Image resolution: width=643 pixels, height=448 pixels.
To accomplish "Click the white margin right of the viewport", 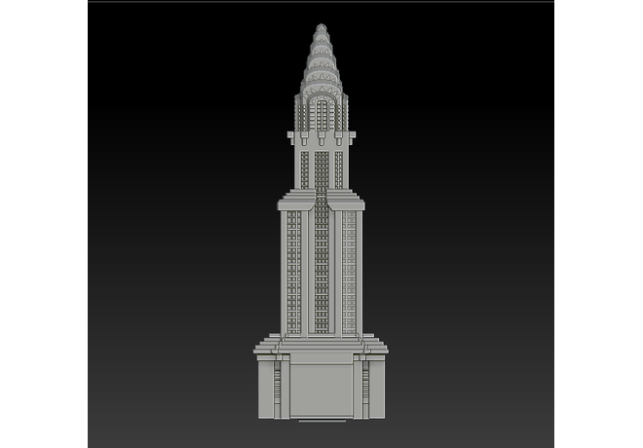I will (599, 224).
